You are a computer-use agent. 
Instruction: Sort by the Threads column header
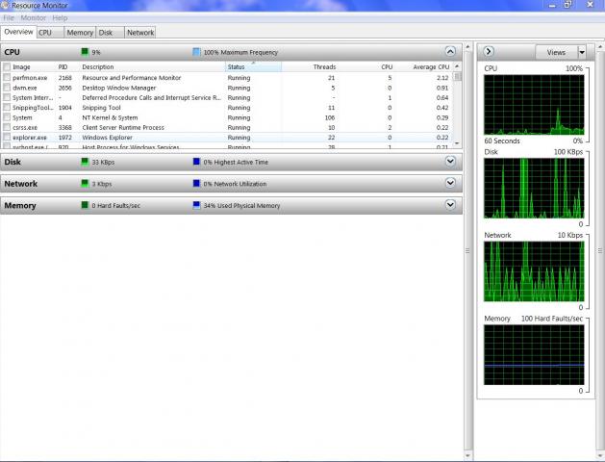(x=324, y=66)
